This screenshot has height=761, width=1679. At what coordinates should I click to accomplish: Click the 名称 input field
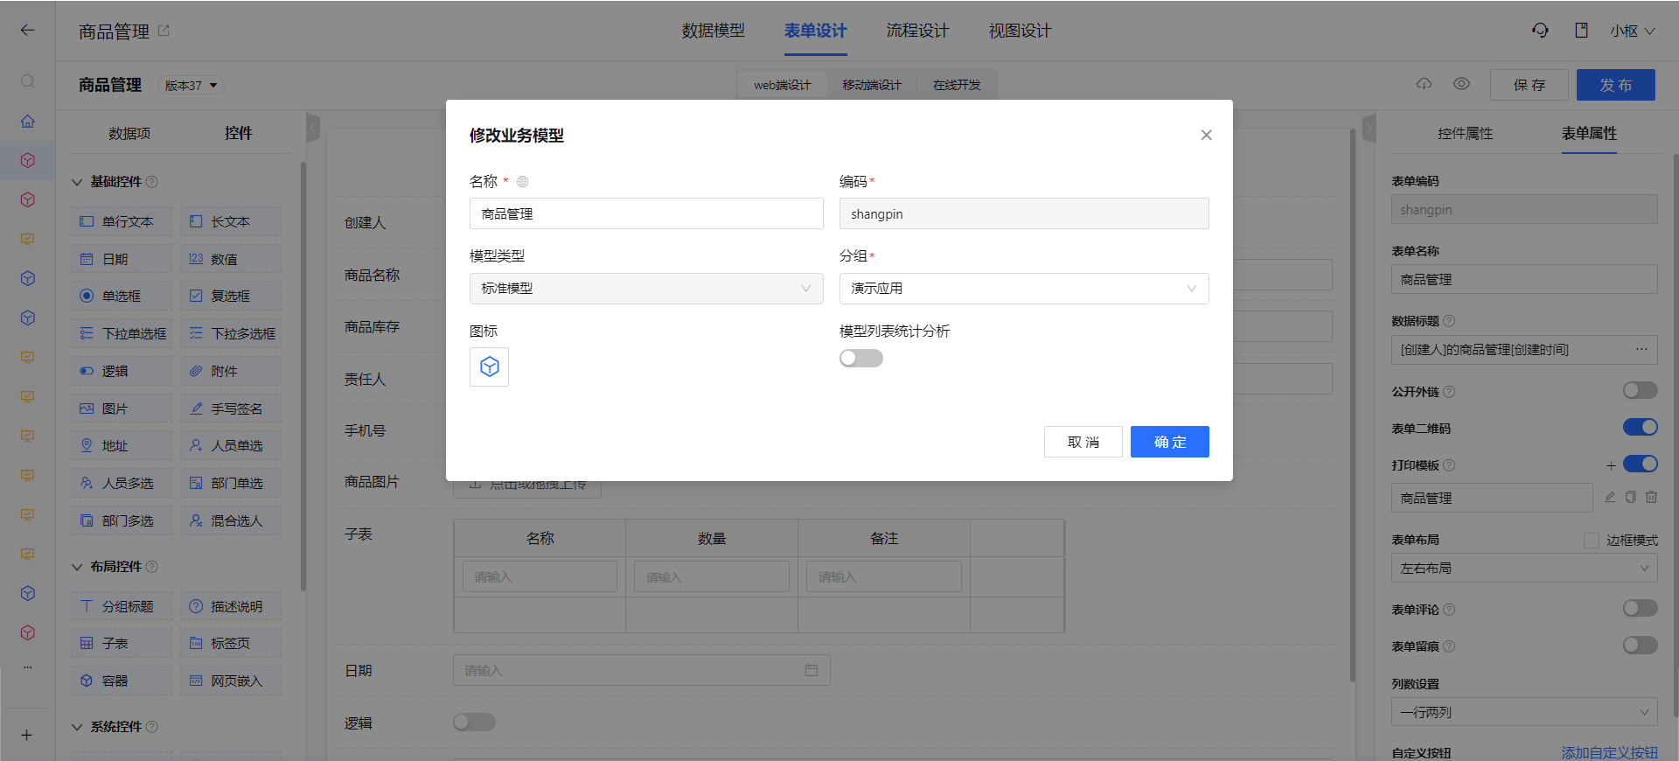click(646, 213)
